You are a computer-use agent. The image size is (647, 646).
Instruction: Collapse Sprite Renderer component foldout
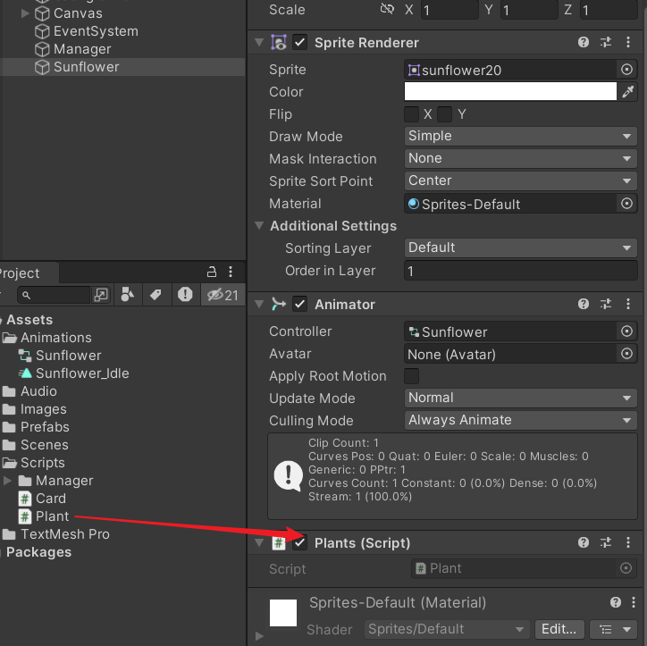coord(259,42)
